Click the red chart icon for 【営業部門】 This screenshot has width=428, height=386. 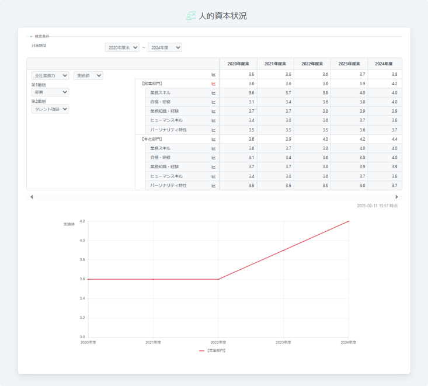point(214,84)
